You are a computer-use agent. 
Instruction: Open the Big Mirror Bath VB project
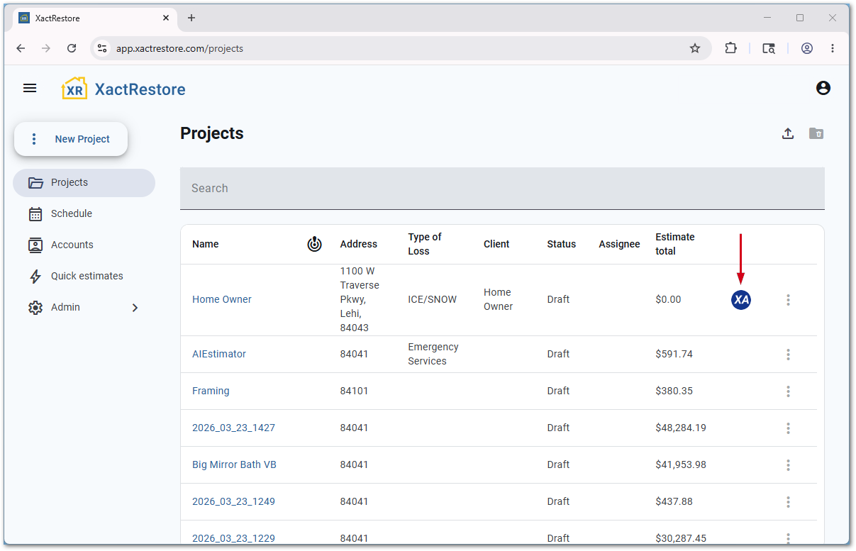click(x=234, y=464)
